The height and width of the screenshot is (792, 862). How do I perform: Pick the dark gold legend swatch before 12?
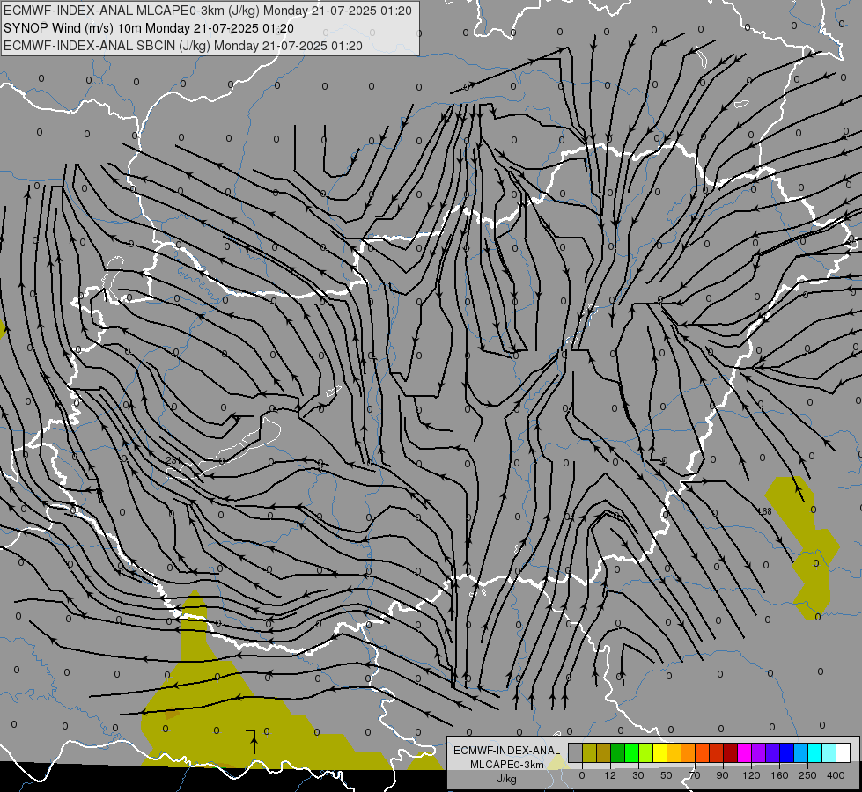coord(604,752)
